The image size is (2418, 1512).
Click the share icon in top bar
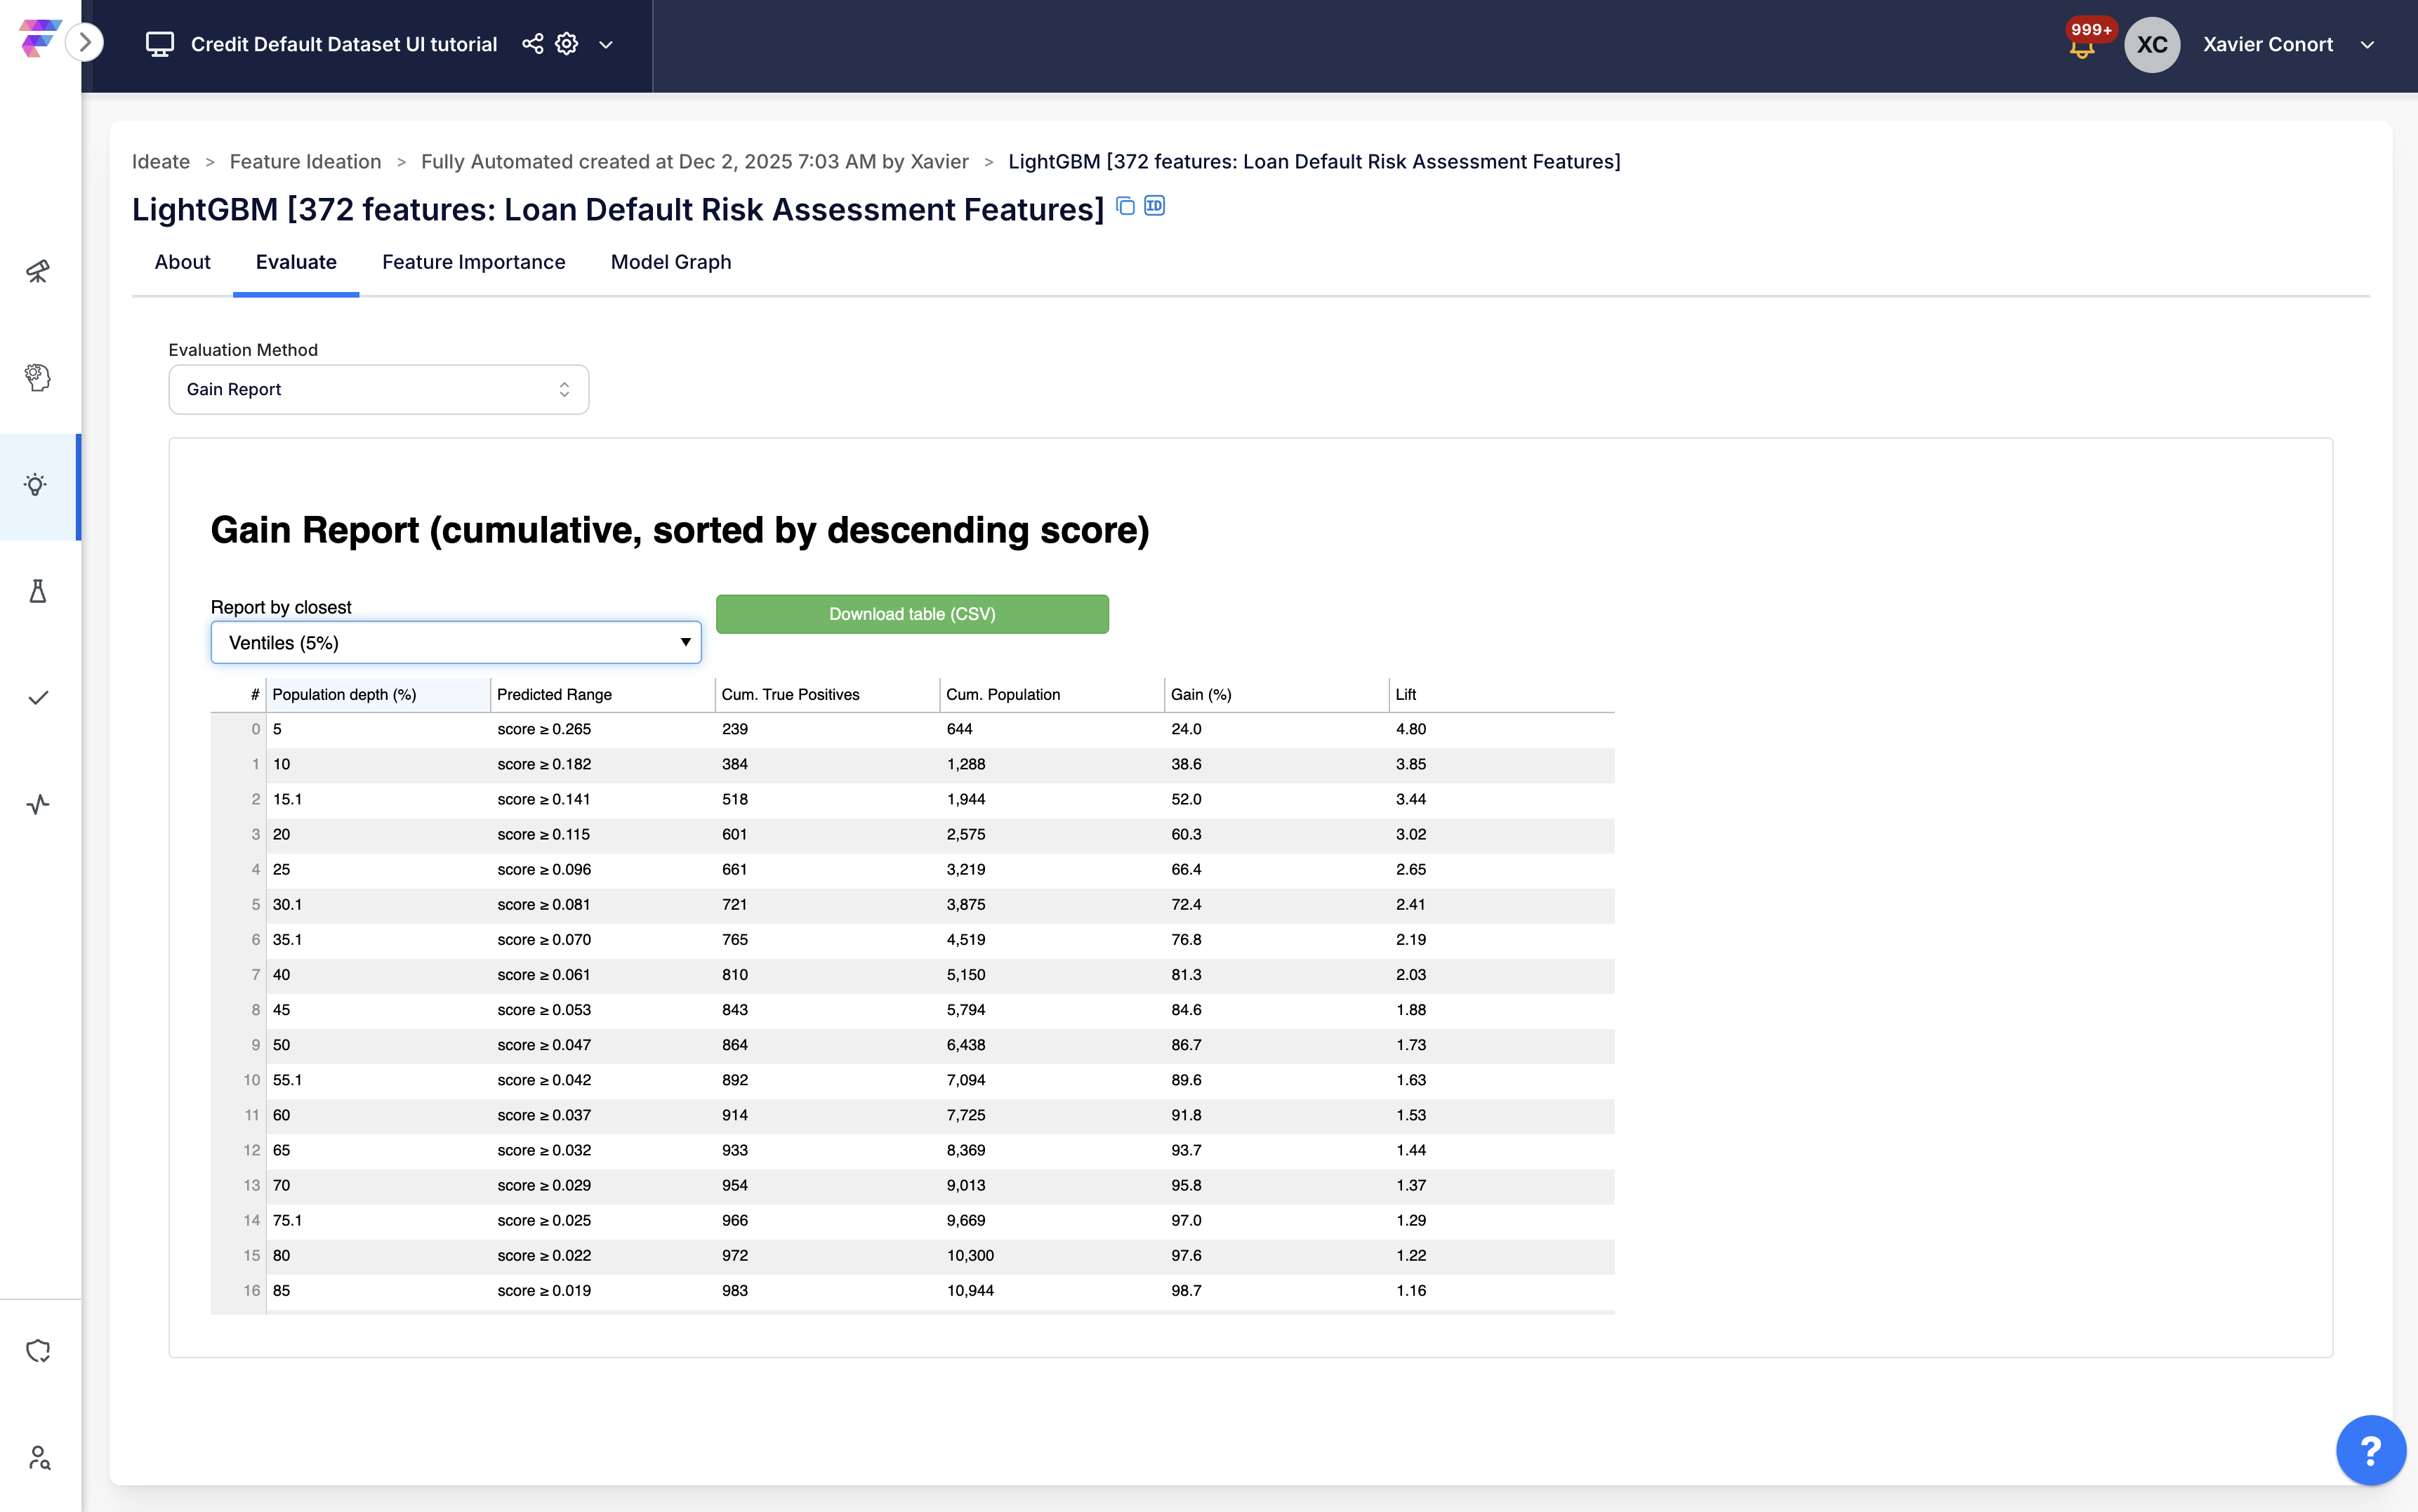pos(532,44)
